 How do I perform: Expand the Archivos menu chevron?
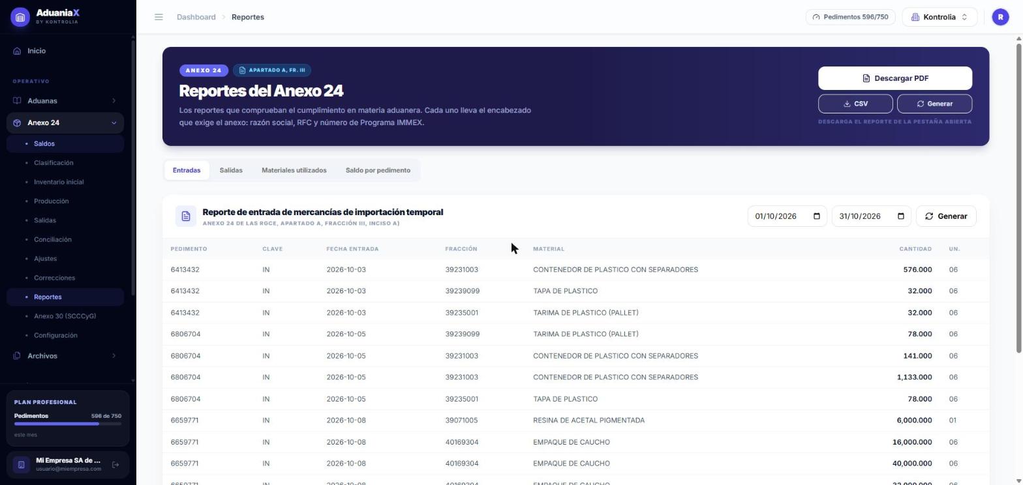pos(114,356)
